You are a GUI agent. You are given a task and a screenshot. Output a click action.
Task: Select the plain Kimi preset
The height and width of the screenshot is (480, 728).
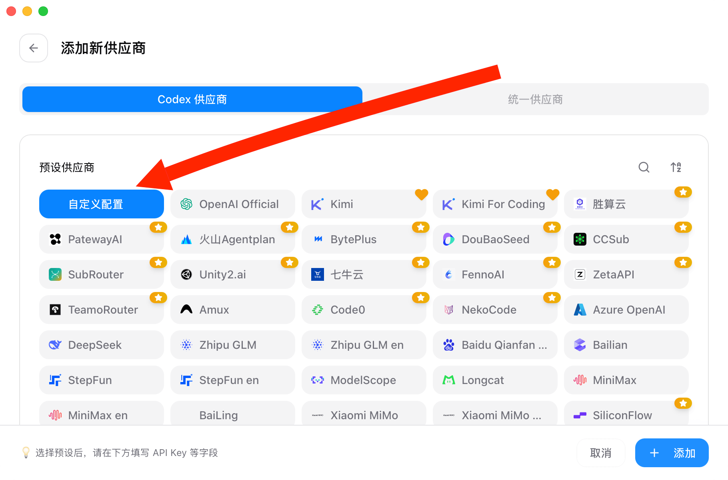(x=364, y=204)
